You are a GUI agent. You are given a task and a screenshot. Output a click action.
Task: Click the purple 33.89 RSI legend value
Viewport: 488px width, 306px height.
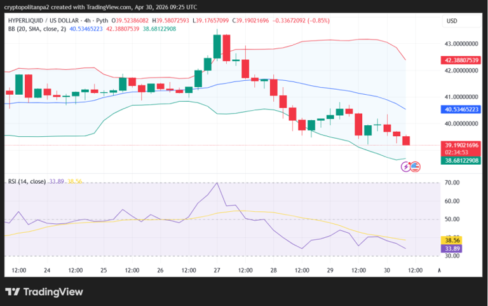pos(57,181)
